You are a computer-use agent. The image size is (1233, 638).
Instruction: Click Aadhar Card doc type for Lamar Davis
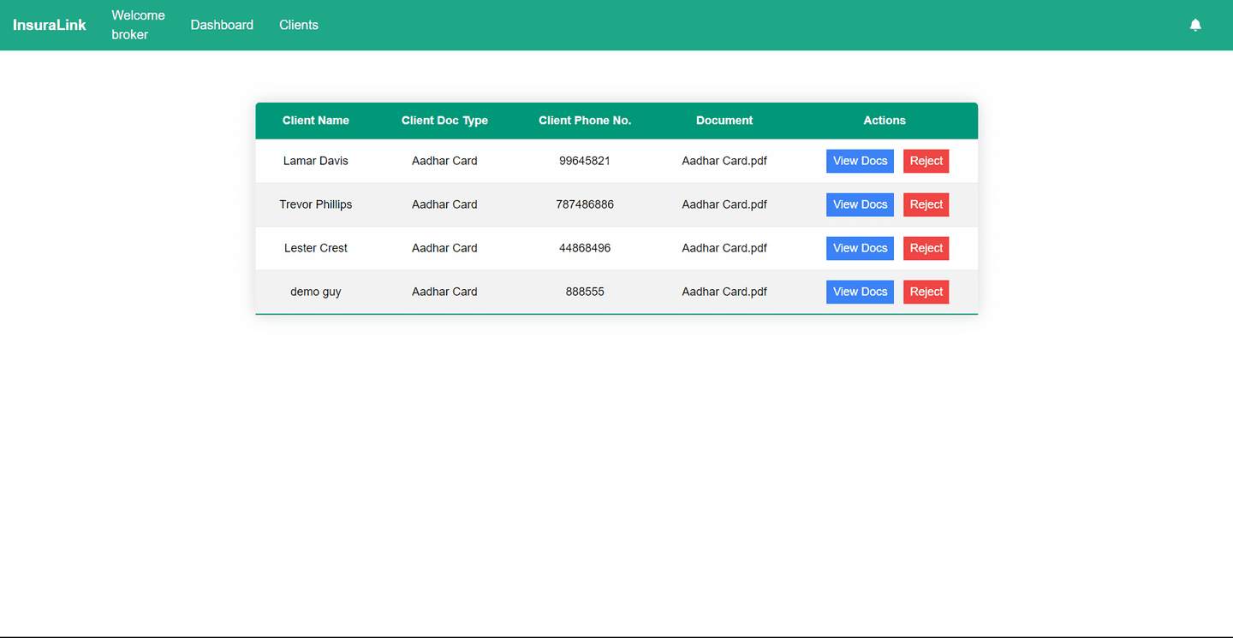coord(444,161)
